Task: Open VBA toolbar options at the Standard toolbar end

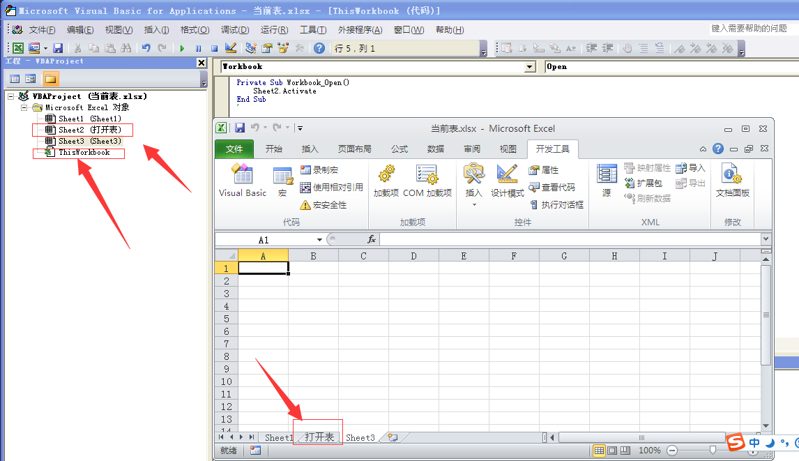Action: pos(483,49)
